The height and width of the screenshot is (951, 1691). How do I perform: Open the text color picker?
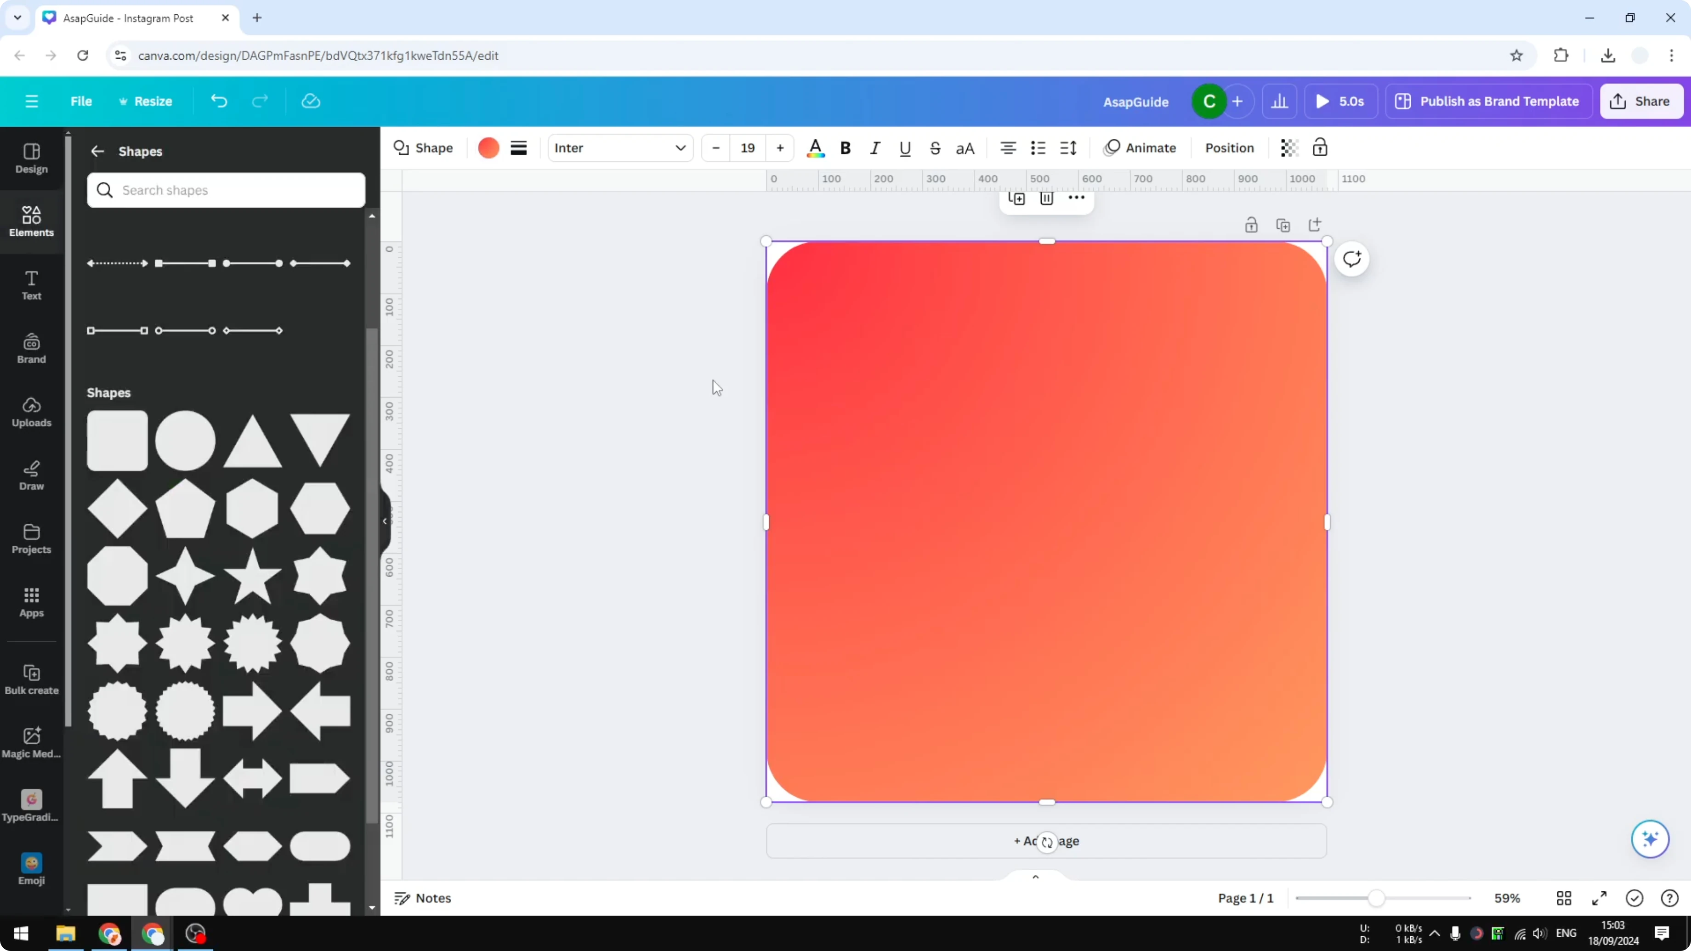click(815, 147)
